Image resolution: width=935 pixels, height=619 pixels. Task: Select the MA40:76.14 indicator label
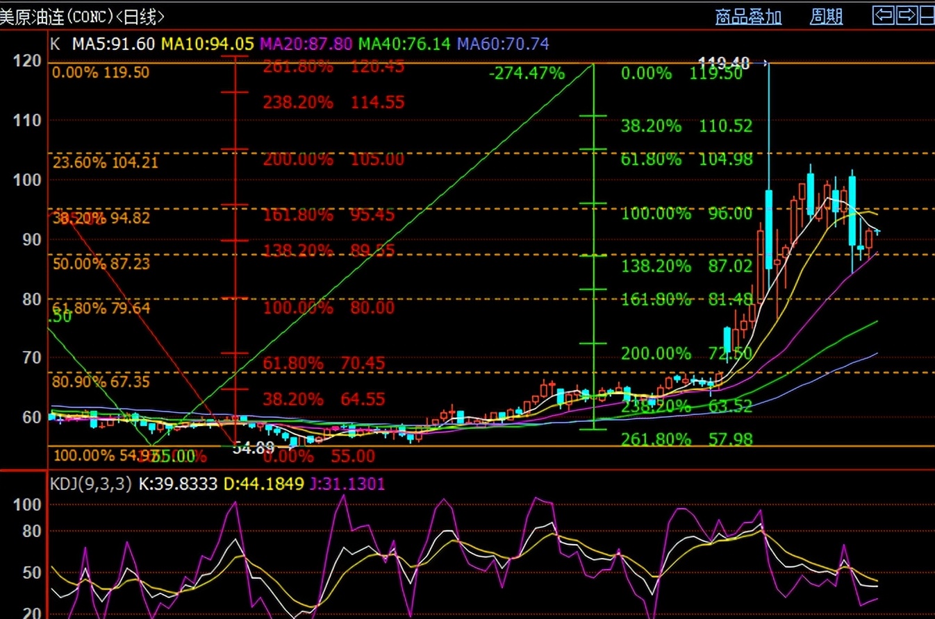[x=404, y=44]
